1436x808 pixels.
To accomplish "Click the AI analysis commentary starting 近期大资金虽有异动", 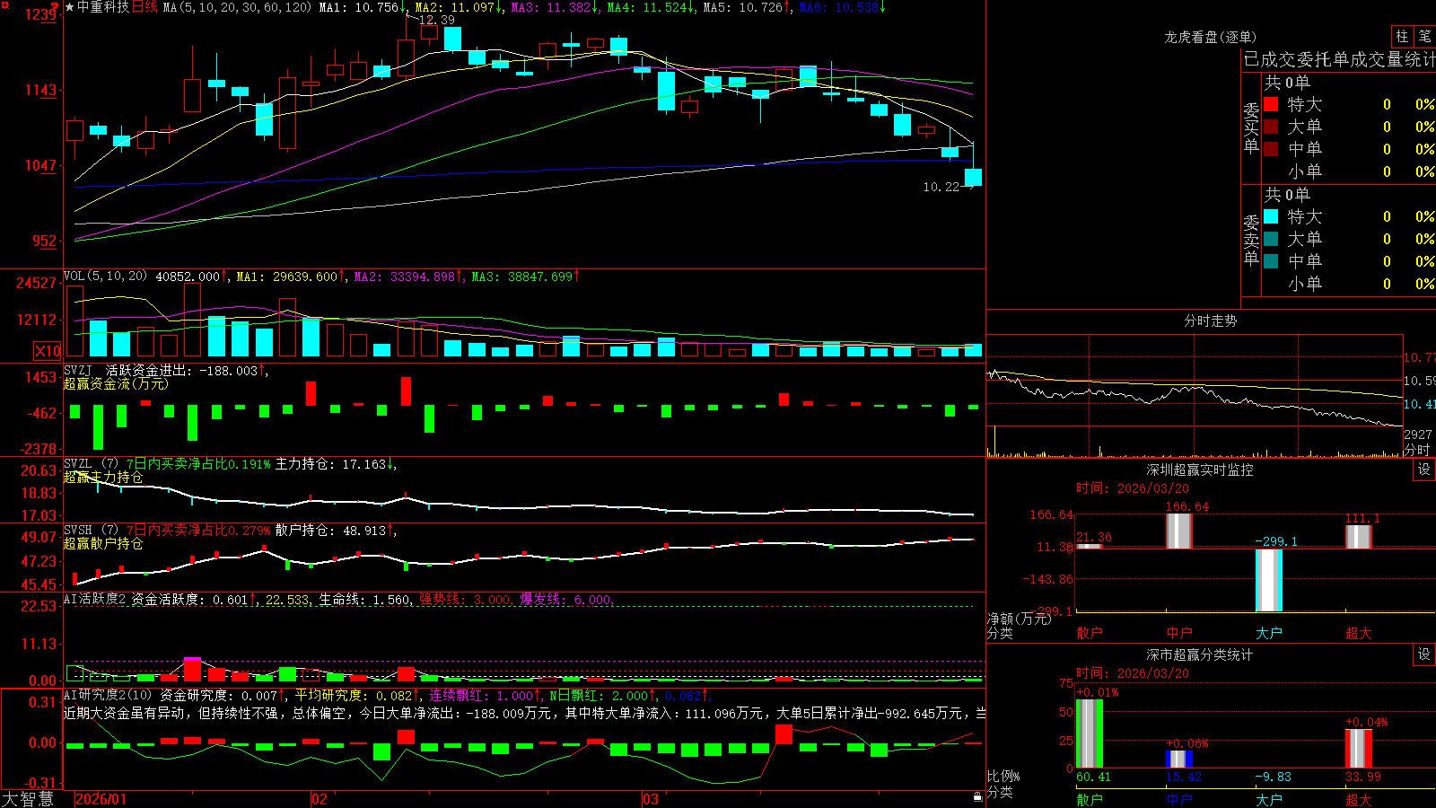I will pos(524,713).
